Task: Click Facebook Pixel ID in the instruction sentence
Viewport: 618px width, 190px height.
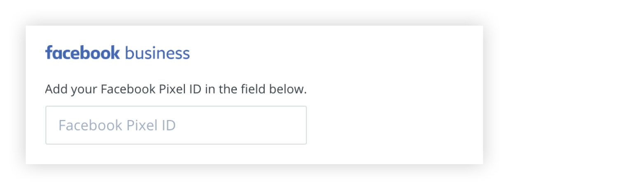Action: click(x=151, y=89)
